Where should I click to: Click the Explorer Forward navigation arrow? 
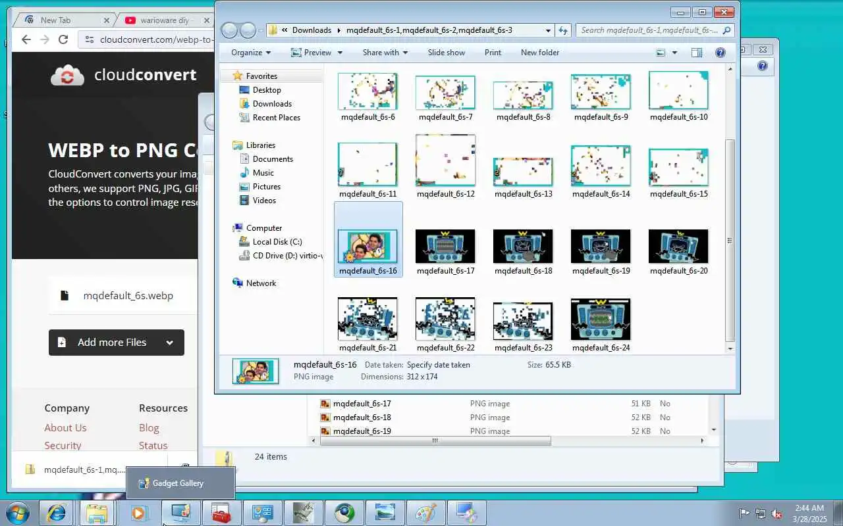[x=248, y=30]
